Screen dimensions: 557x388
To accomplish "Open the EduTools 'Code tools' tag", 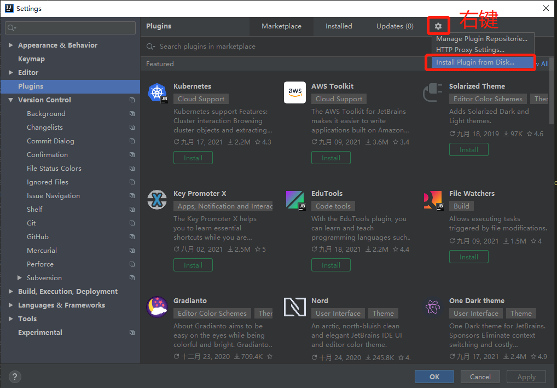I will point(333,206).
